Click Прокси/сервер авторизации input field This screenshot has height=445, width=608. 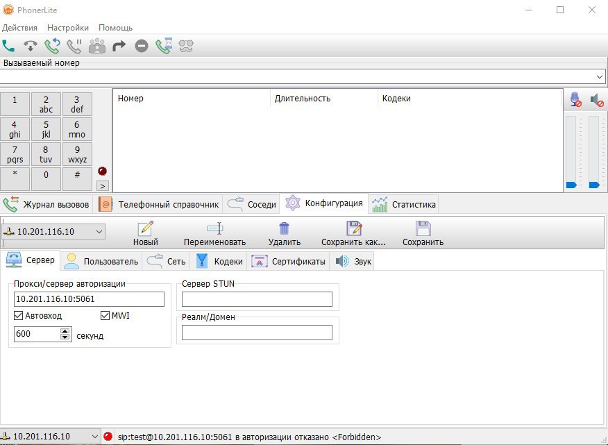click(x=89, y=299)
